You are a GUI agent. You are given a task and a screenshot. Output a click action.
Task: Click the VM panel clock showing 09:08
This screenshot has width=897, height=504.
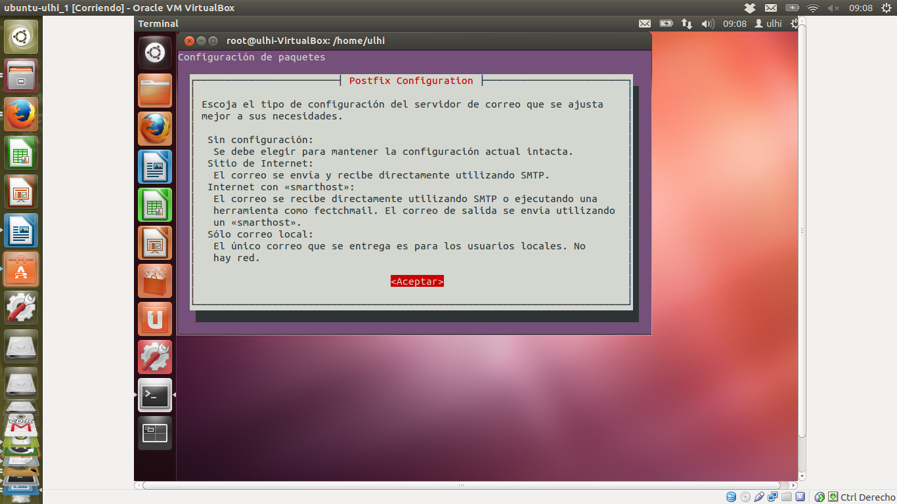[735, 24]
